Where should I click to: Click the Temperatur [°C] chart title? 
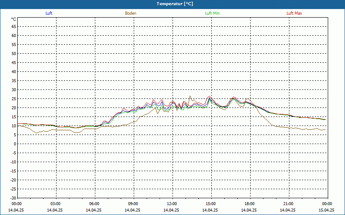175,4
